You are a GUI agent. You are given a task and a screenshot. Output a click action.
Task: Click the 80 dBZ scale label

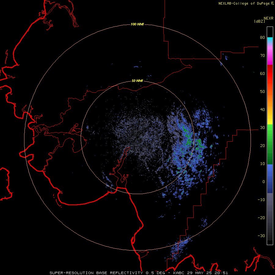point(262,38)
